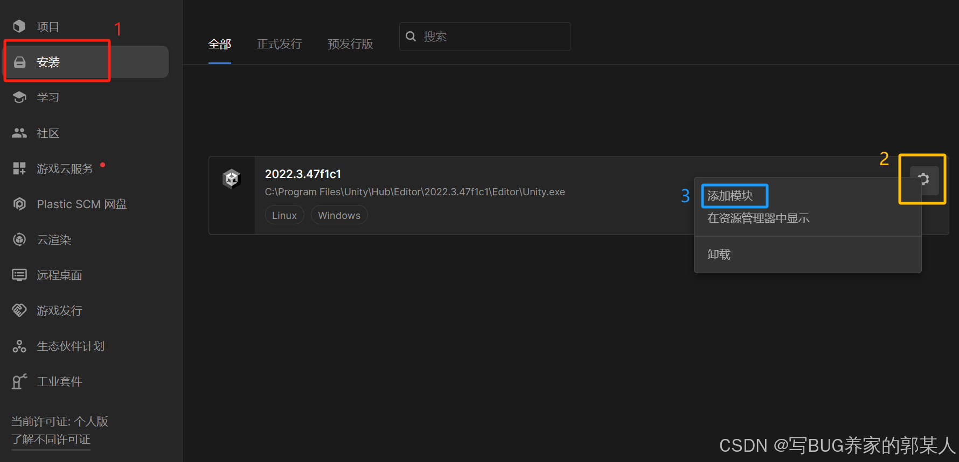Click the Unity logo for 2022.3.47f1c1
The height and width of the screenshot is (462, 959).
[x=232, y=179]
